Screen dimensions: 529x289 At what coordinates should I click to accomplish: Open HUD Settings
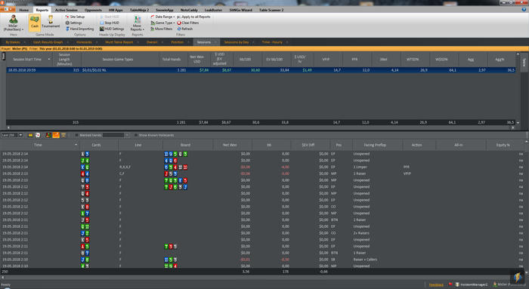coord(112,29)
